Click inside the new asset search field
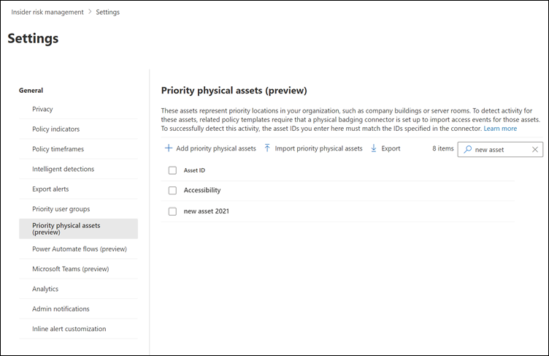Screen dimensions: 549x356 pos(500,149)
